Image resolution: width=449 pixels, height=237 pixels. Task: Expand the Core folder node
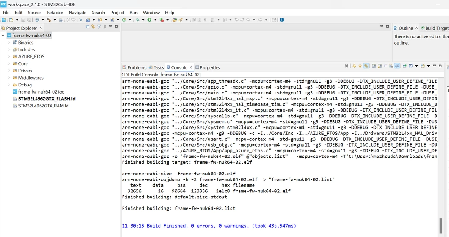(9, 63)
